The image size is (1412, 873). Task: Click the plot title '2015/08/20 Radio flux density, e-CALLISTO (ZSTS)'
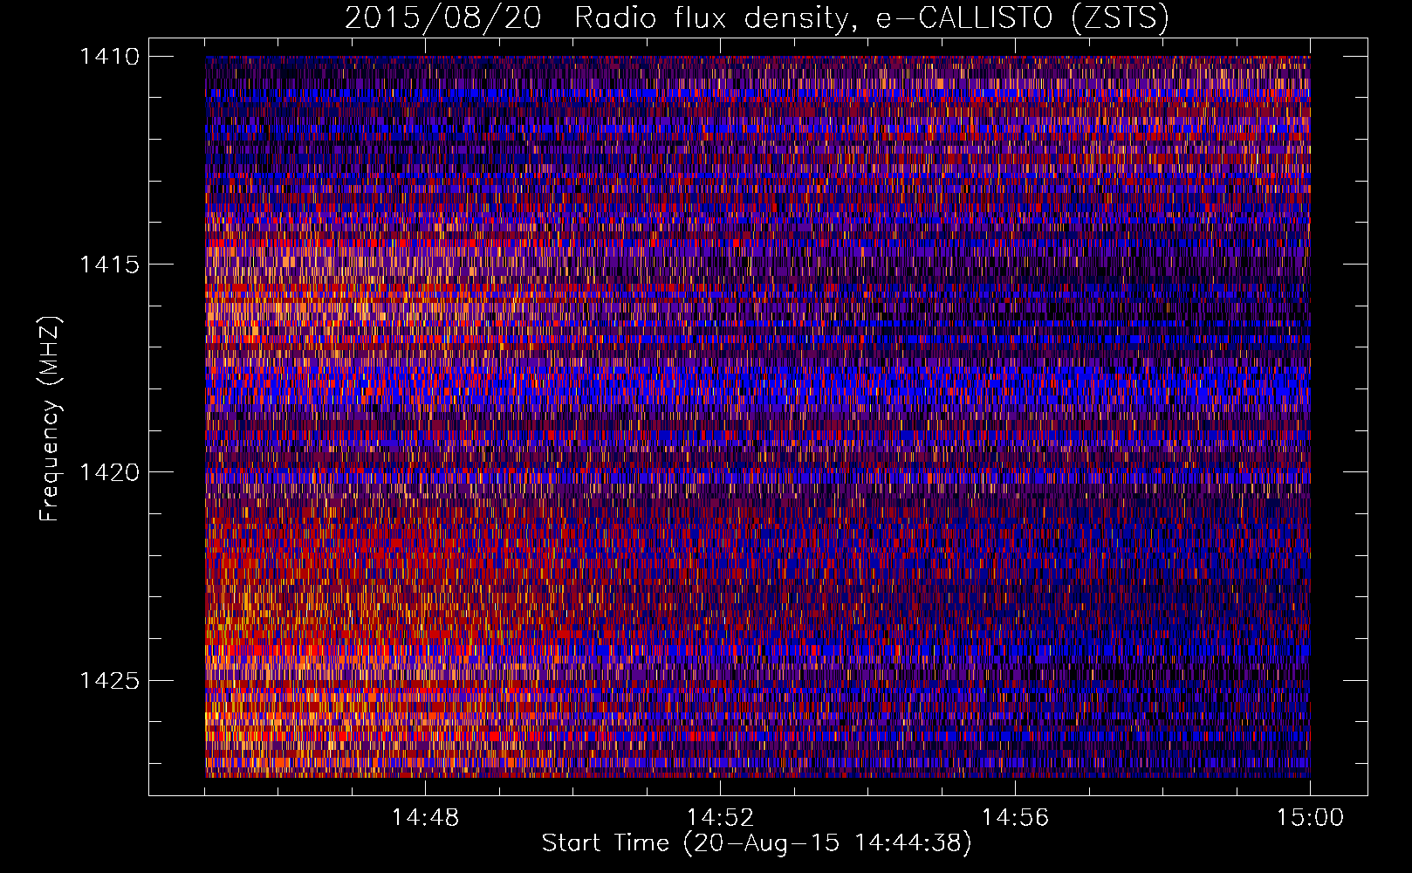(757, 18)
